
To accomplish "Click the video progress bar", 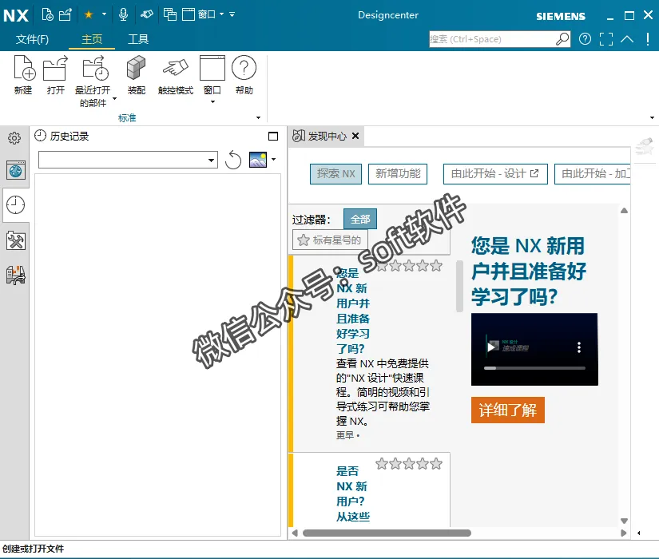I will (534, 368).
